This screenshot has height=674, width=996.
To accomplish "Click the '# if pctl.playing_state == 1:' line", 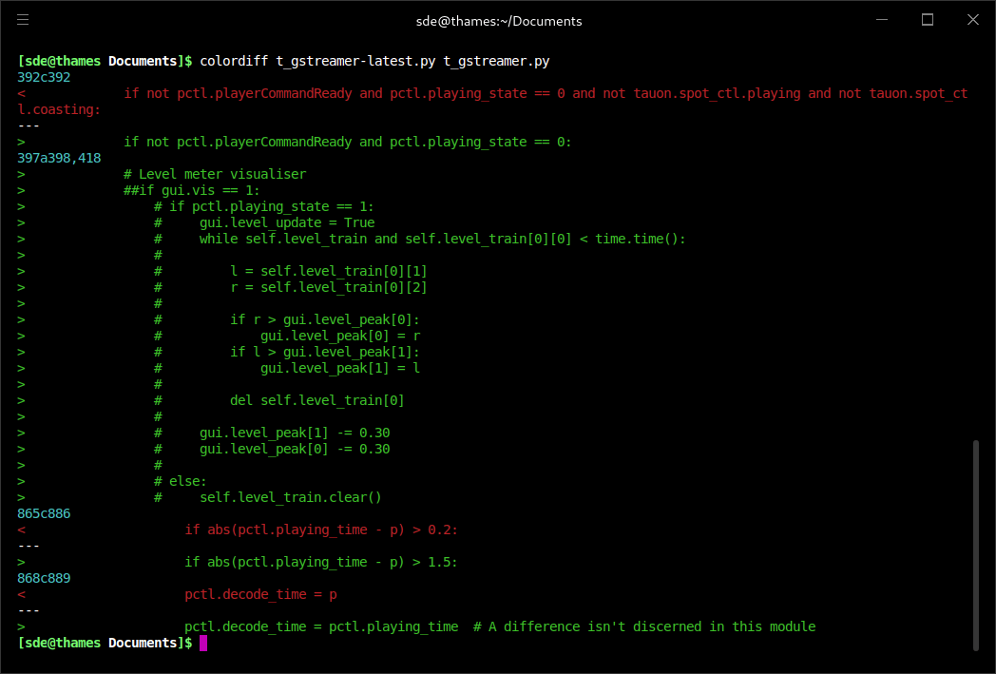I will [263, 206].
